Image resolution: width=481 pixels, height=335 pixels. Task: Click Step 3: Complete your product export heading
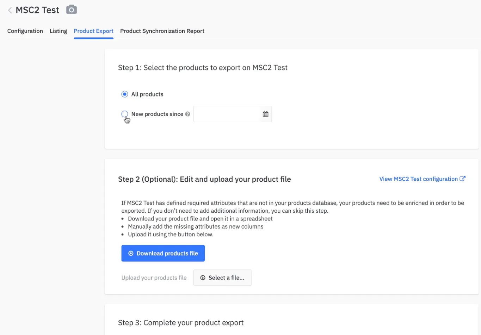pyautogui.click(x=181, y=323)
